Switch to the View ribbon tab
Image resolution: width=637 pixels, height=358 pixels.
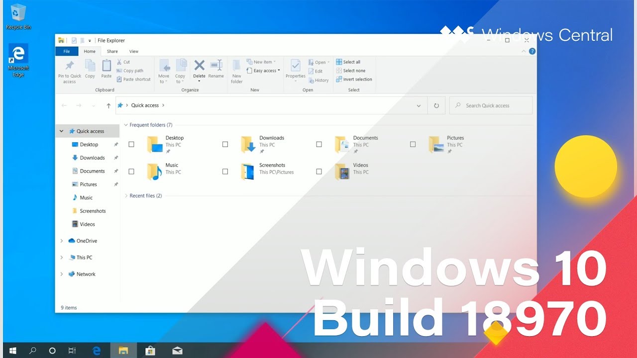point(134,51)
